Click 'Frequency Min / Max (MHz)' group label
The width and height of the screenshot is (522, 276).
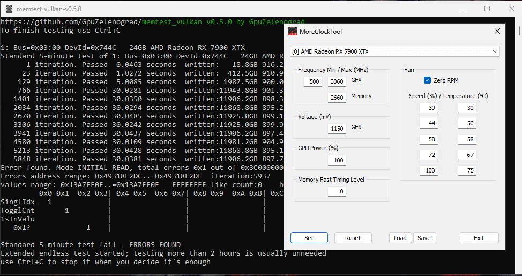click(x=333, y=70)
